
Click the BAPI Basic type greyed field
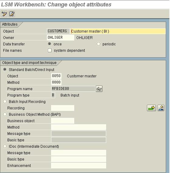click(78, 140)
